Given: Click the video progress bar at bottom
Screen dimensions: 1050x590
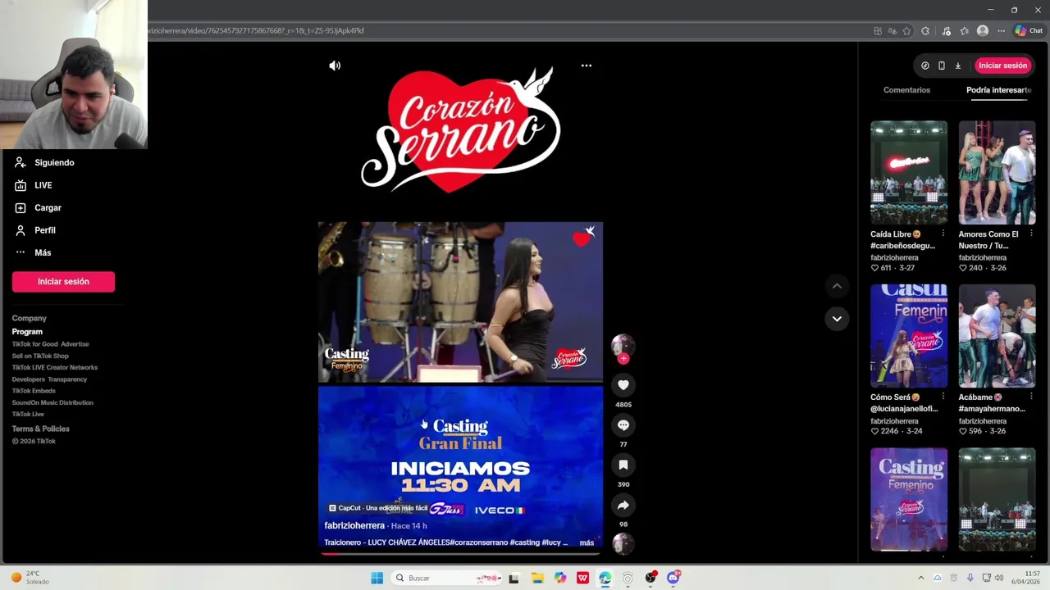Looking at the screenshot, I should [460, 553].
